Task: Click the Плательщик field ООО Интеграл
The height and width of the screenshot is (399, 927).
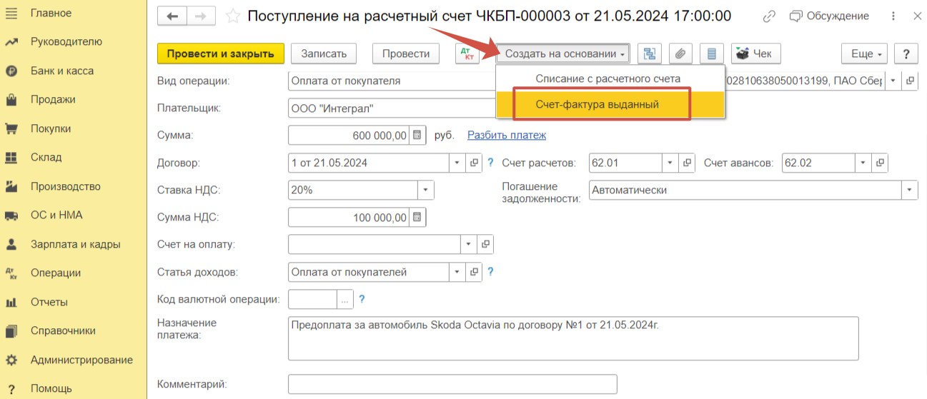Action: [392, 108]
